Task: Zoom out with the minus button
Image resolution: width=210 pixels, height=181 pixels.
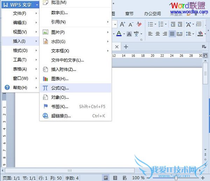Action: click(x=148, y=178)
